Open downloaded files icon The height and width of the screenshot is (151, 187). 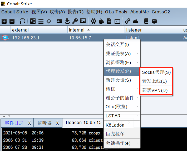click(x=67, y=21)
